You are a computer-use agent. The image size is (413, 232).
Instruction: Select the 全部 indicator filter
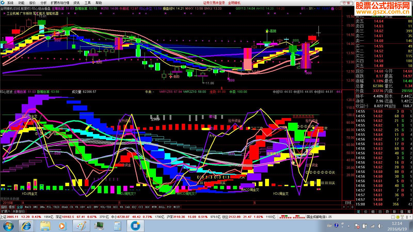[x=20, y=207]
